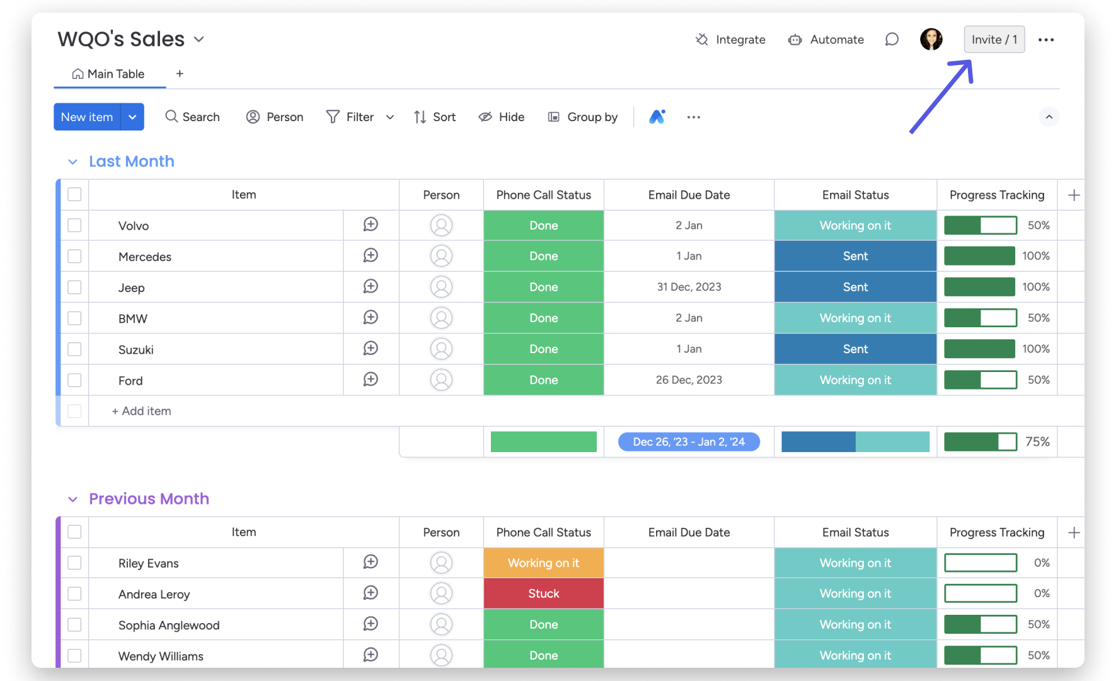Click the Jeep row person avatar
This screenshot has width=1116, height=681.
pyautogui.click(x=441, y=287)
